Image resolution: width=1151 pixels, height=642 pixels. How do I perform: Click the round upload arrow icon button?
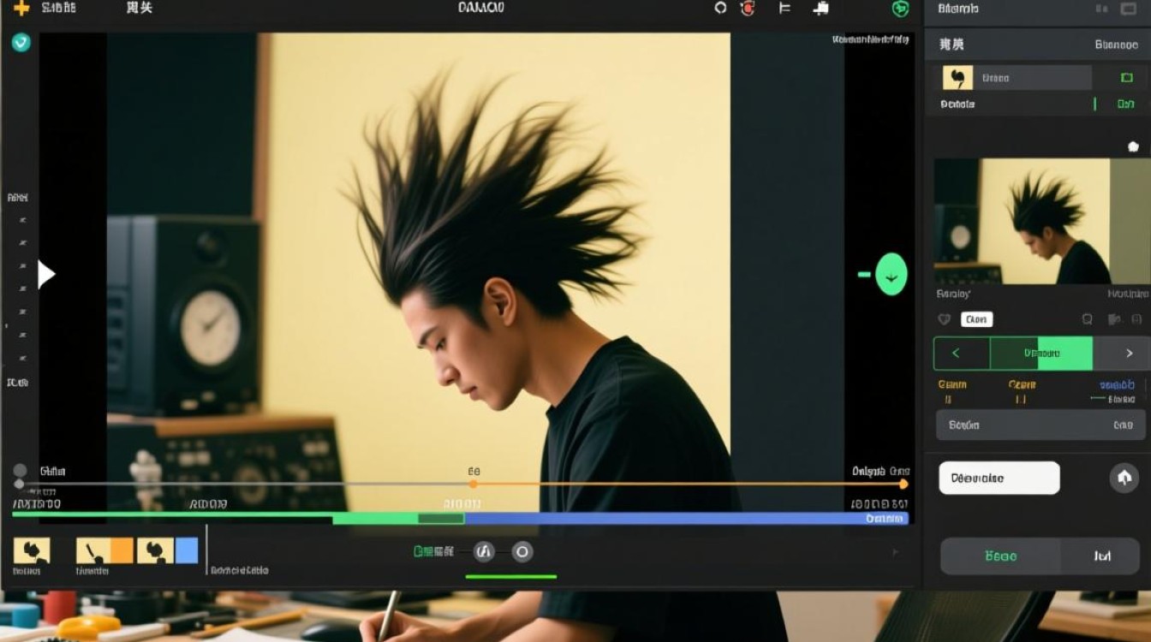coord(1124,478)
